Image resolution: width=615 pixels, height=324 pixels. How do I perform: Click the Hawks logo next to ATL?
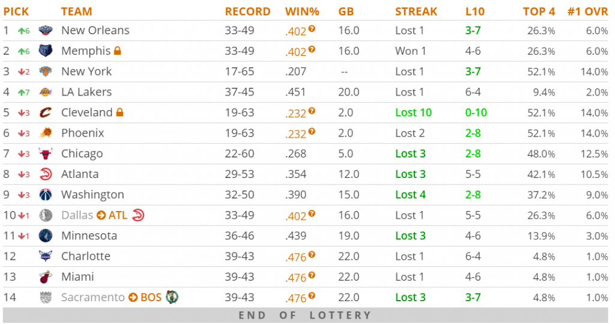[138, 215]
